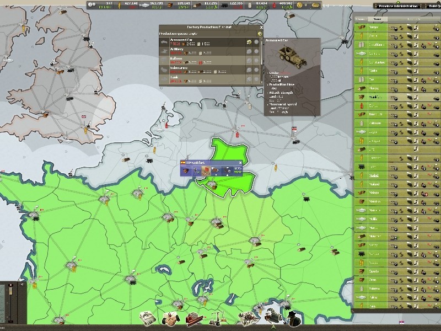Click the first gold button for Armoured Car
The width and height of the screenshot is (441, 331).
(249, 42)
